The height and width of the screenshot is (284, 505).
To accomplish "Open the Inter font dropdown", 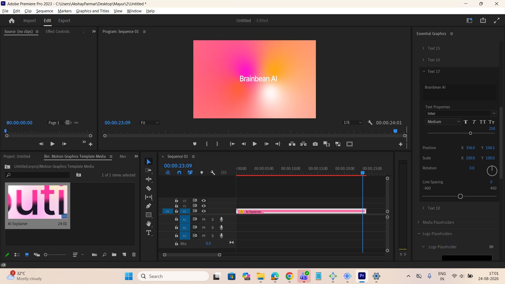I will (x=461, y=113).
